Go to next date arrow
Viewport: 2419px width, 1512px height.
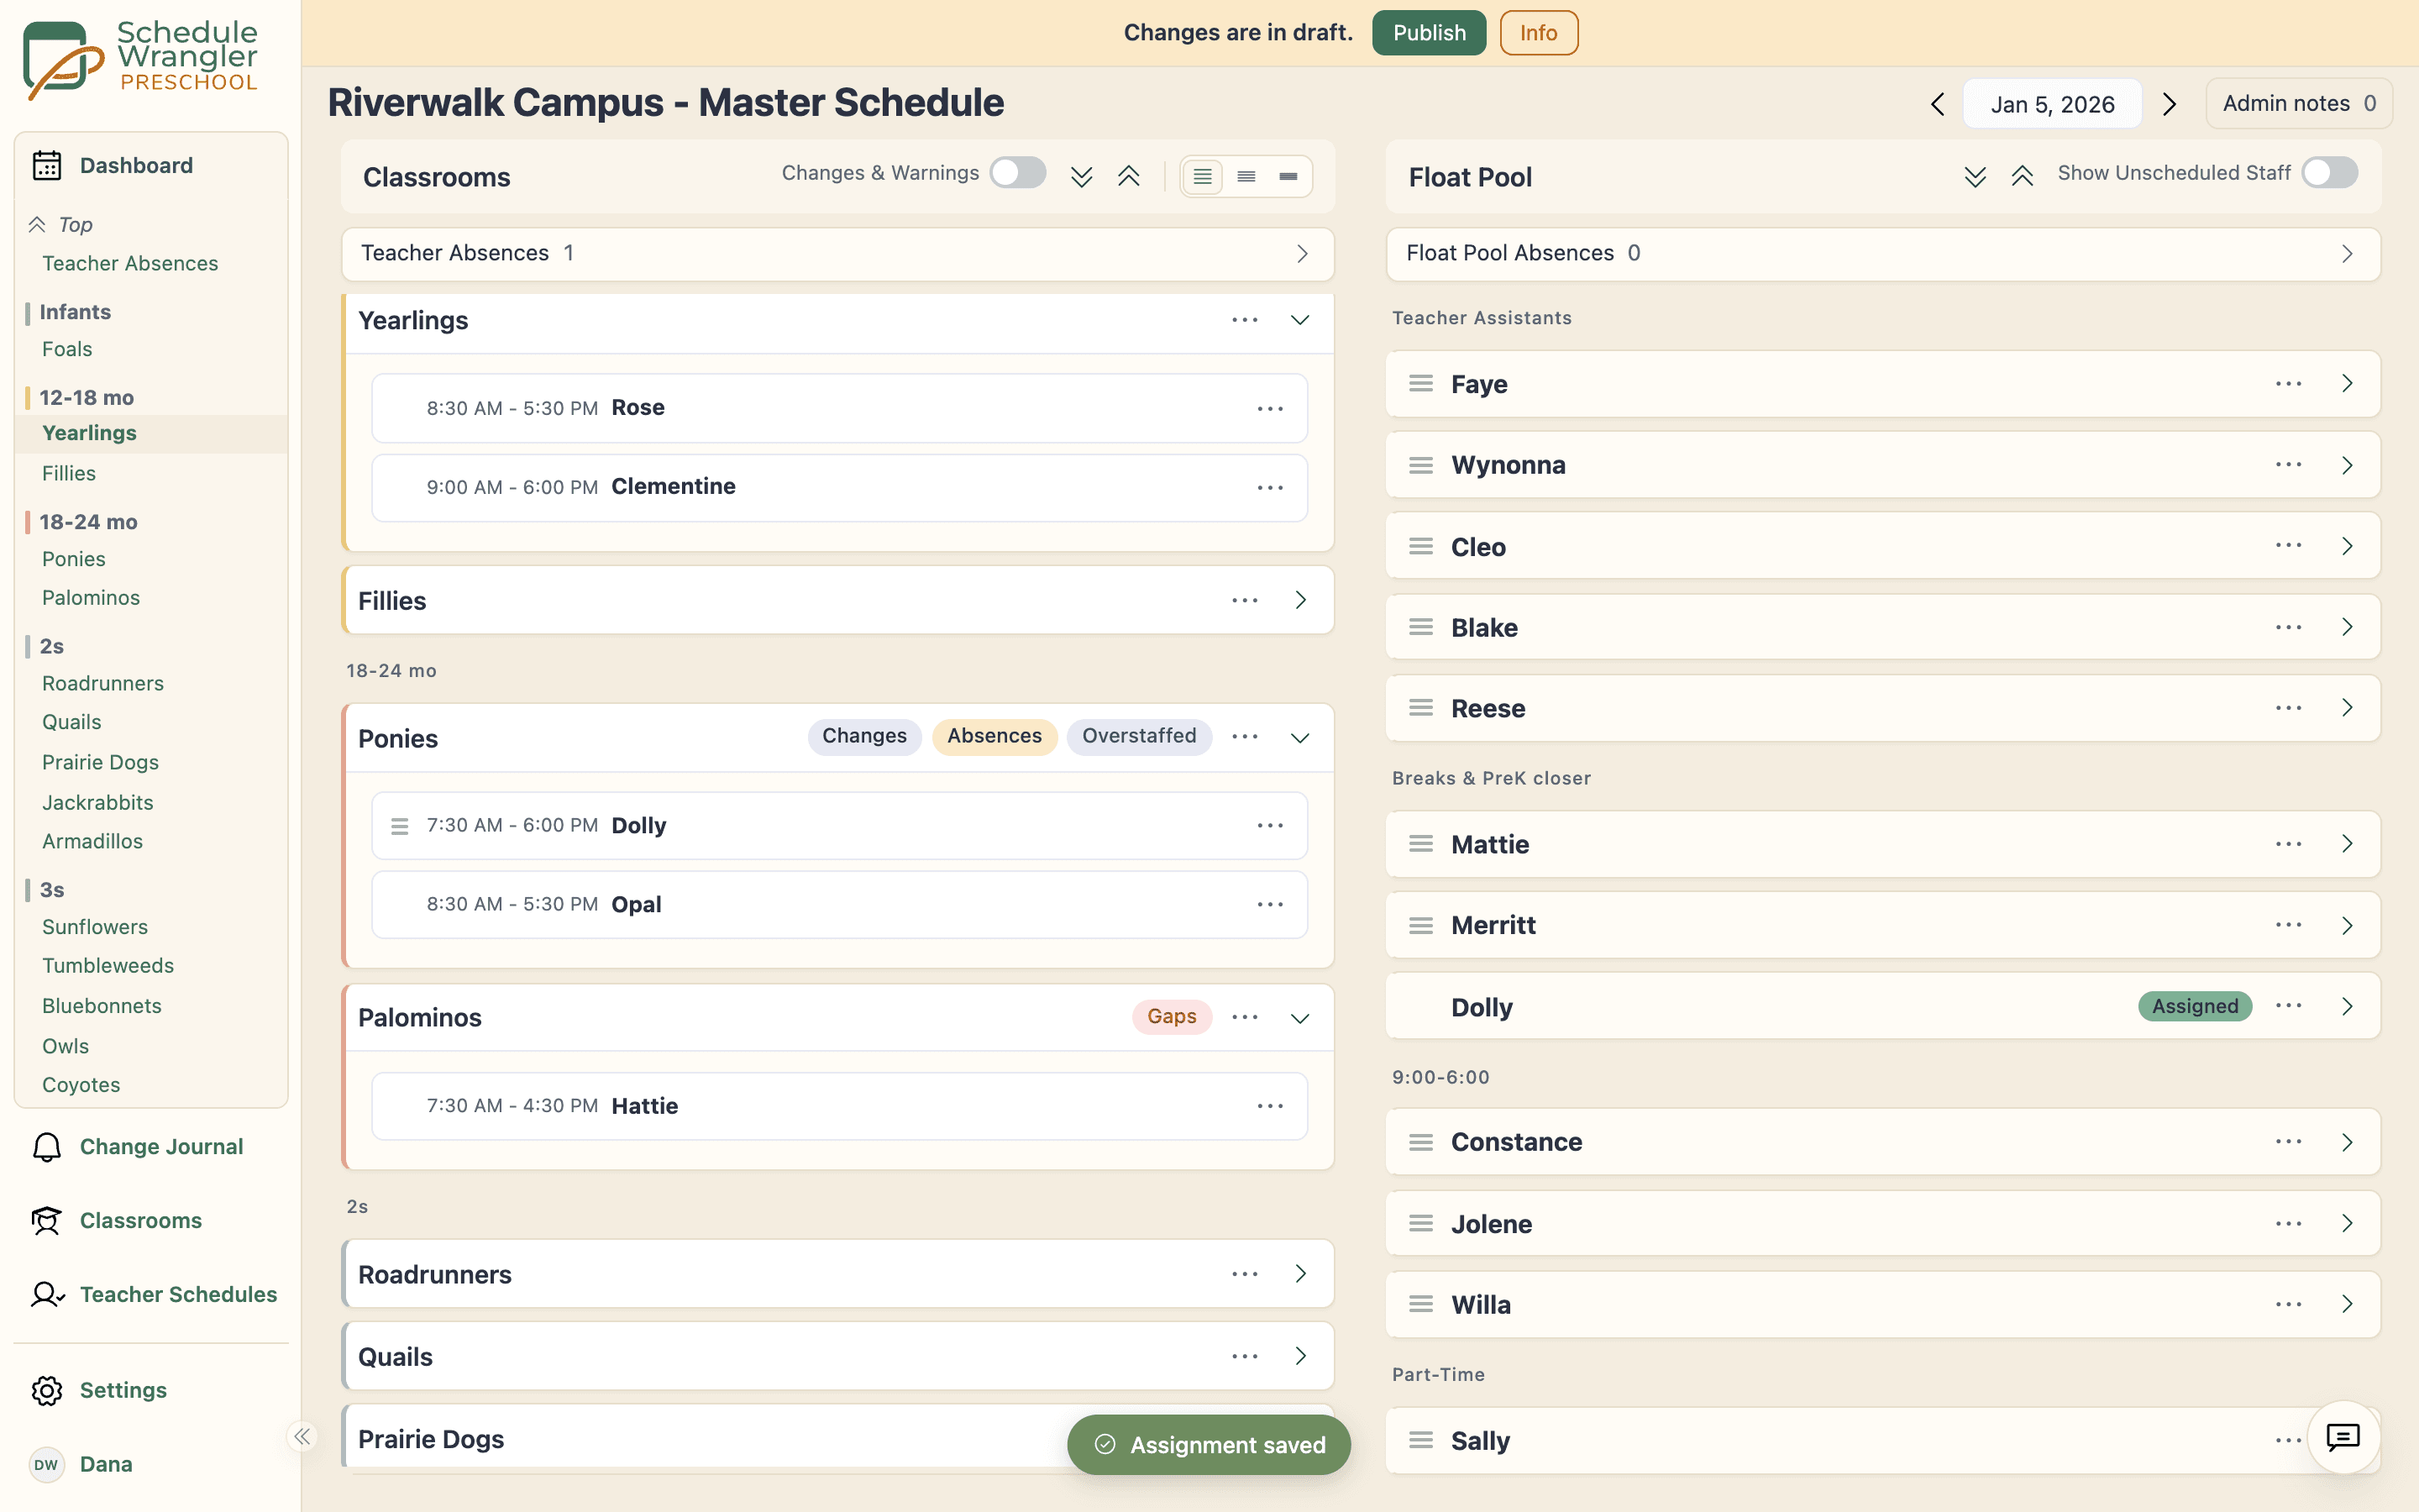pyautogui.click(x=2169, y=104)
